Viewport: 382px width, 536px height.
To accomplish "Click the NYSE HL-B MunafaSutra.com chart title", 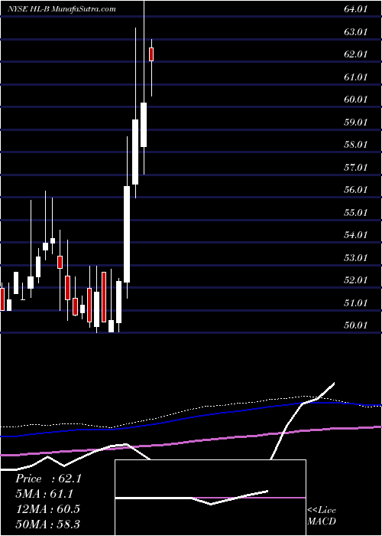I will [x=62, y=9].
